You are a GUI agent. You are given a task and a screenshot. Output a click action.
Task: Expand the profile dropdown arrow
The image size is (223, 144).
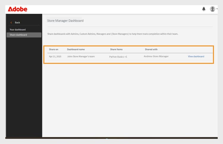217,9
